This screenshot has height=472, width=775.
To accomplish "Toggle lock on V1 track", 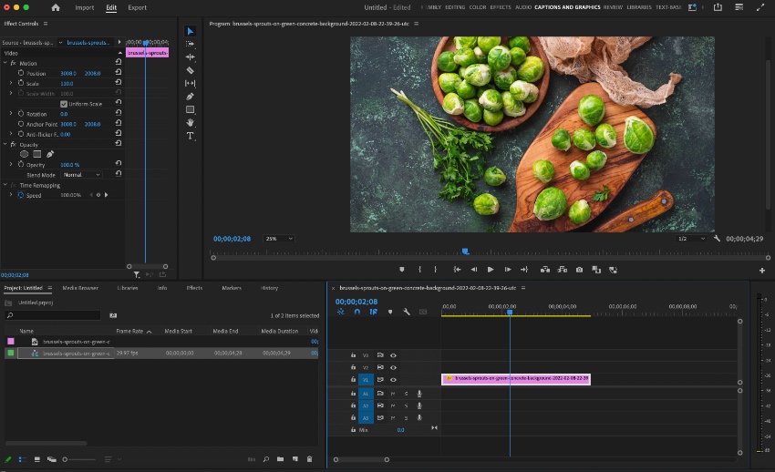I will [353, 379].
